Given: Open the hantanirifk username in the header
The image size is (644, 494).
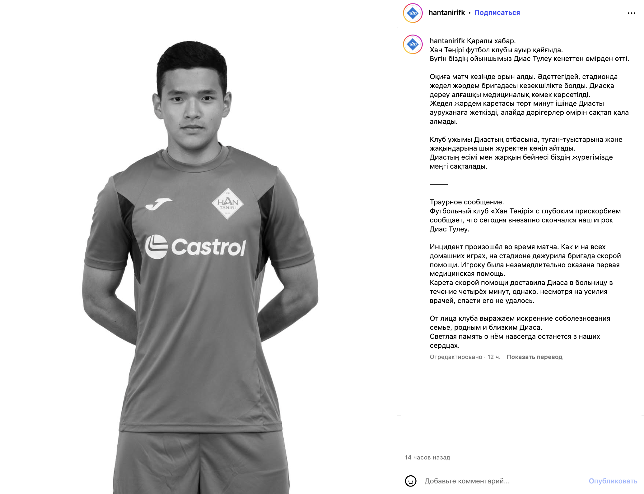Looking at the screenshot, I should point(446,13).
